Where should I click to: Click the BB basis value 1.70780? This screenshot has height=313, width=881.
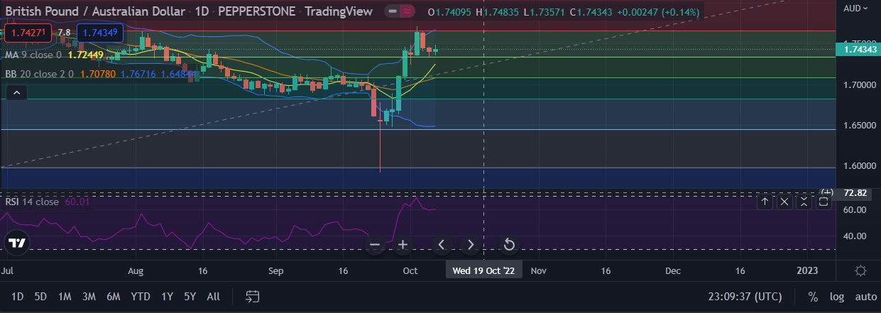click(97, 73)
